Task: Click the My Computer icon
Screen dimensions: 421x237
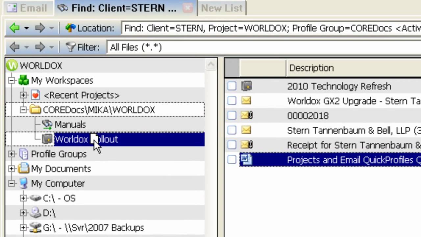Action: click(x=24, y=183)
